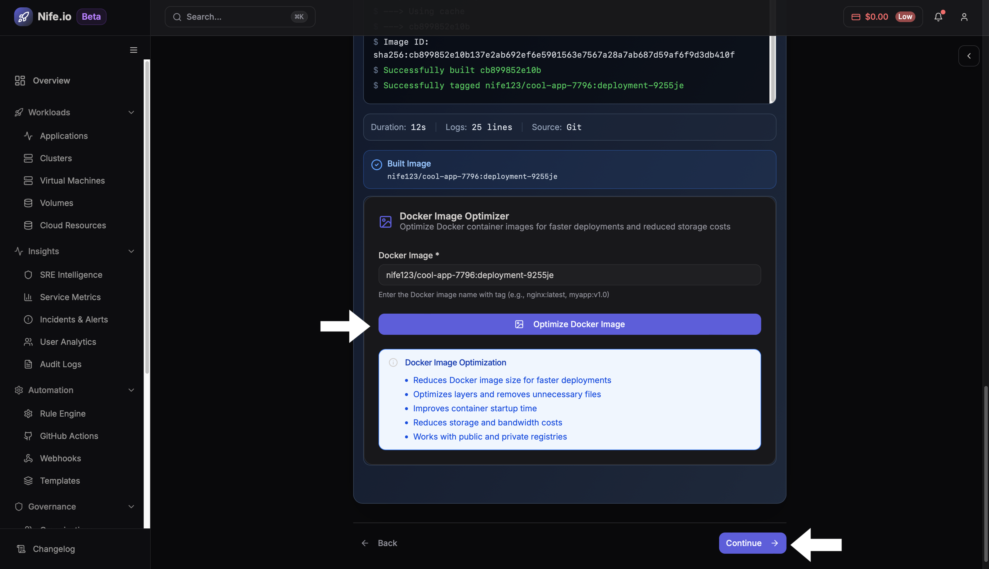Open the GitHub Actions automation page
This screenshot has width=989, height=569.
pyautogui.click(x=69, y=436)
